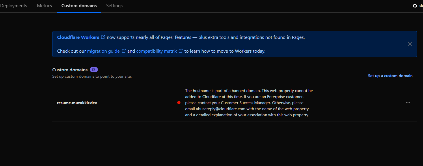Click external-link icon after migration guide

pyautogui.click(x=124, y=51)
